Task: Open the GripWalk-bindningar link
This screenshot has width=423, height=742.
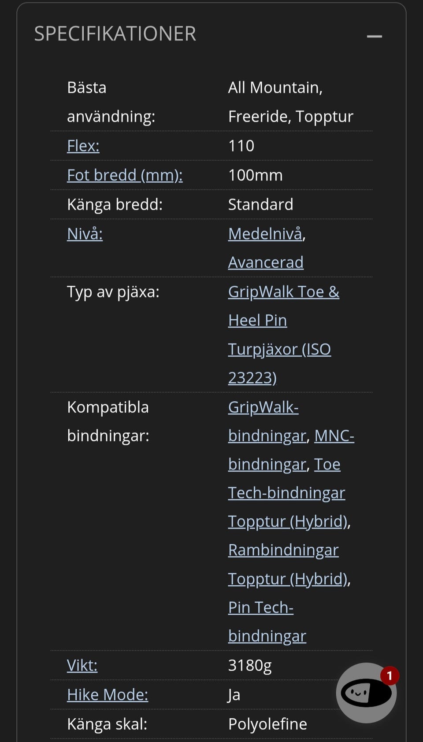Action: coord(263,407)
